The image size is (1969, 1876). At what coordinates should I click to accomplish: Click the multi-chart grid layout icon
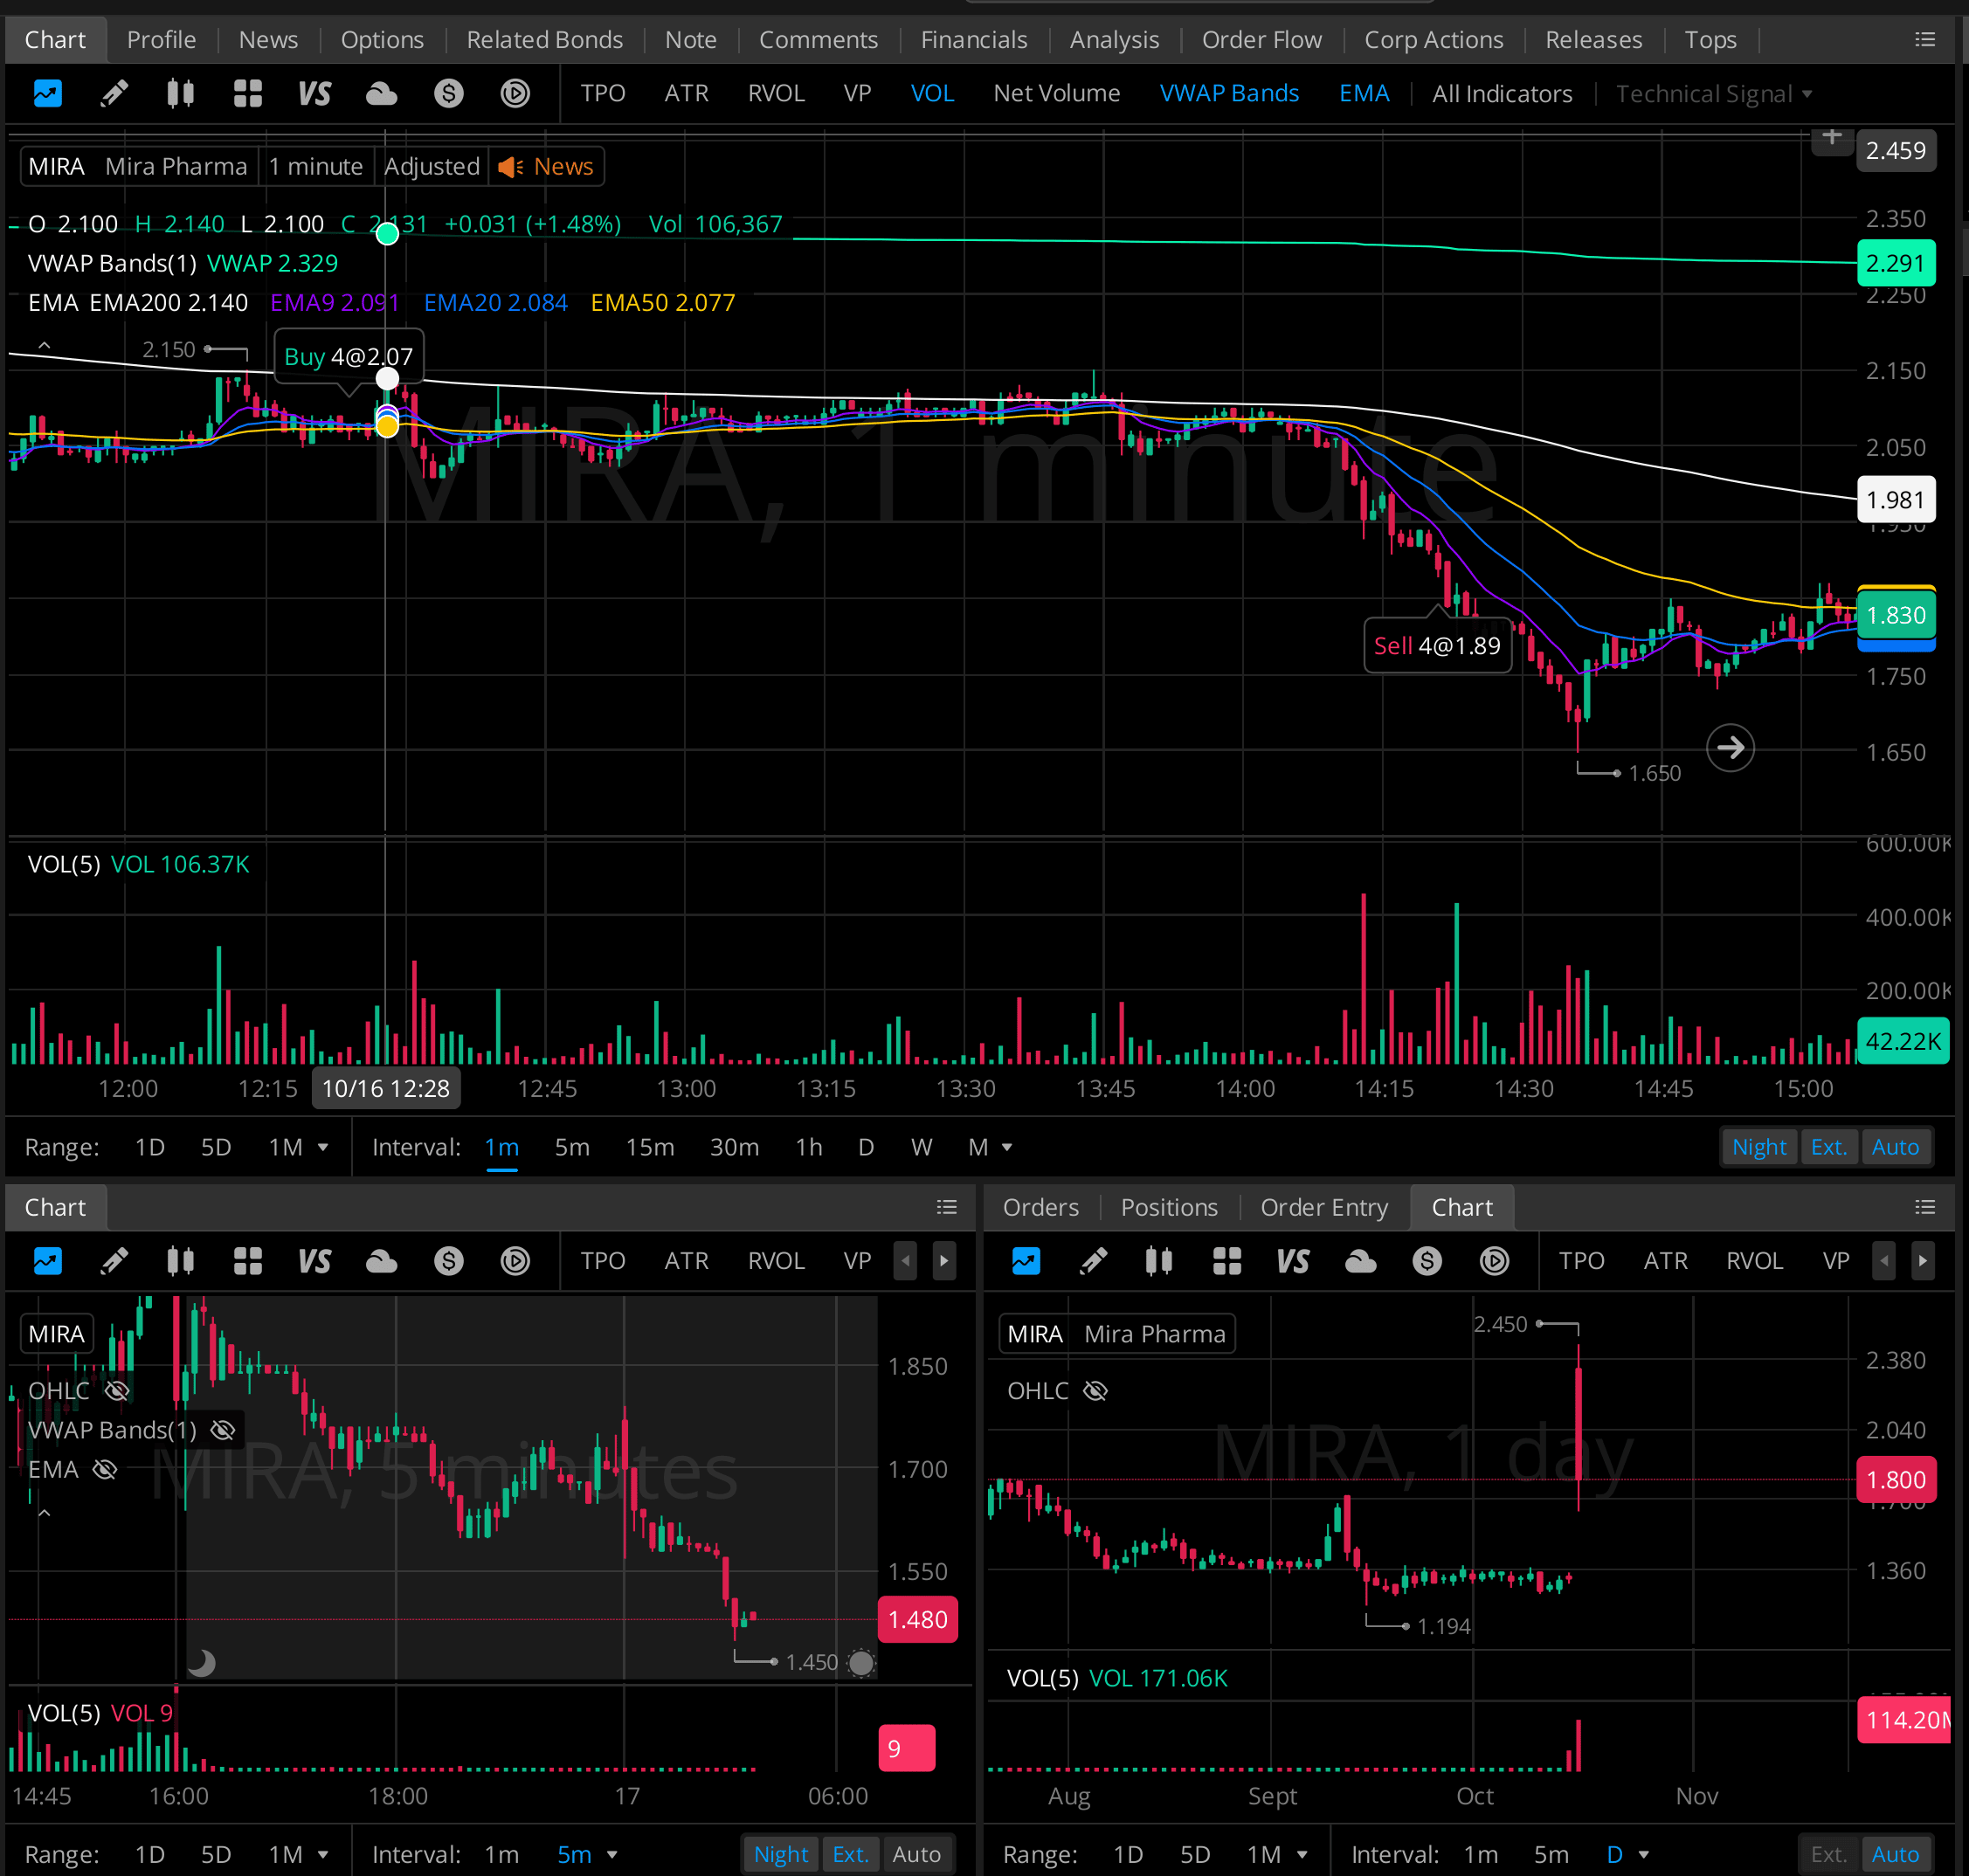click(247, 93)
